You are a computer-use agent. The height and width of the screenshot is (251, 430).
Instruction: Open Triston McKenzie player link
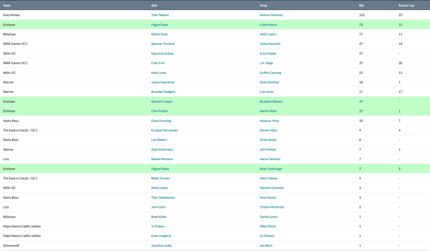[x=272, y=207]
